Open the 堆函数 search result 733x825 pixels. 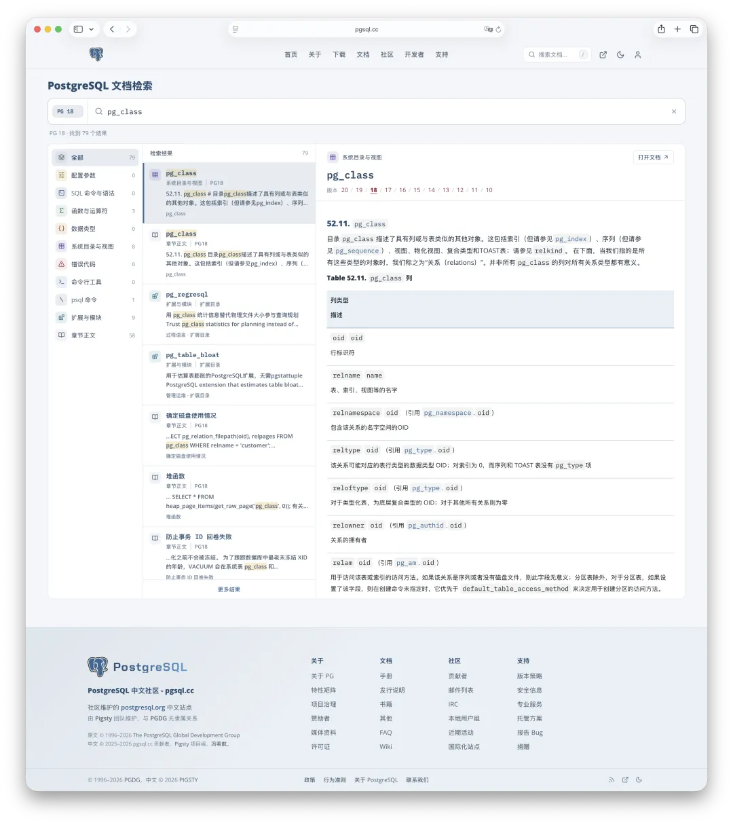tap(229, 496)
